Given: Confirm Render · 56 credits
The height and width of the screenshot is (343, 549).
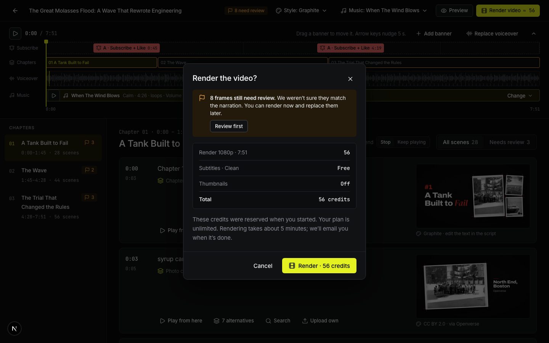Looking at the screenshot, I should pos(319,266).
